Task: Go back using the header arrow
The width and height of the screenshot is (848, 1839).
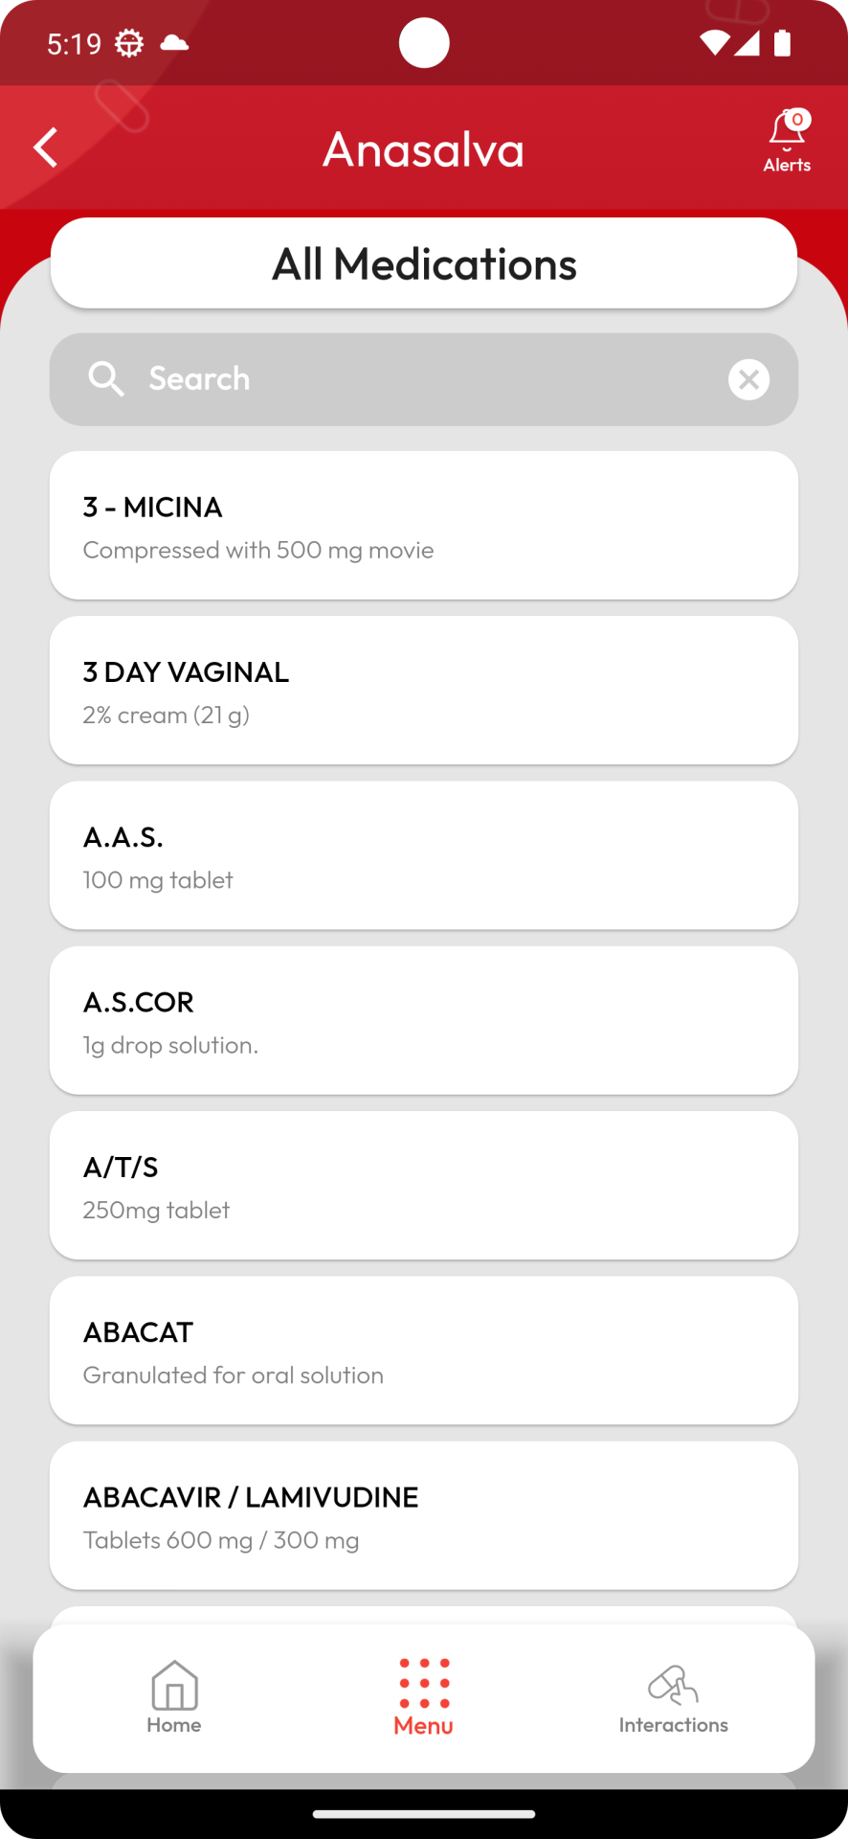Action: [x=45, y=148]
